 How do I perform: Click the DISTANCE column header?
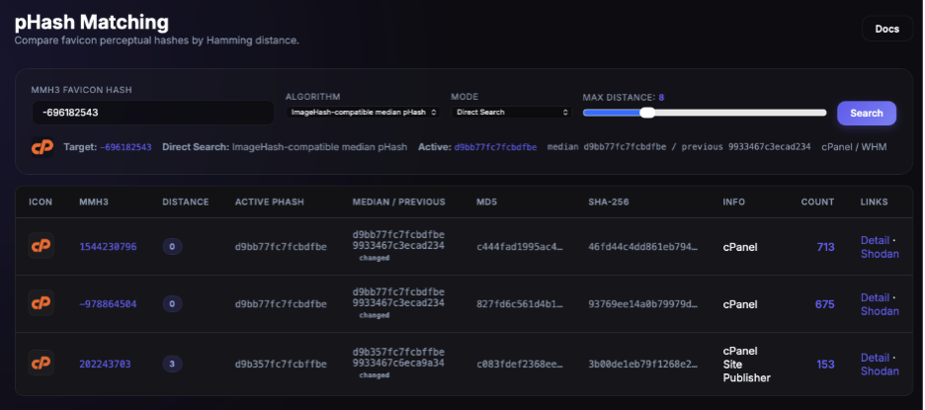pos(186,202)
